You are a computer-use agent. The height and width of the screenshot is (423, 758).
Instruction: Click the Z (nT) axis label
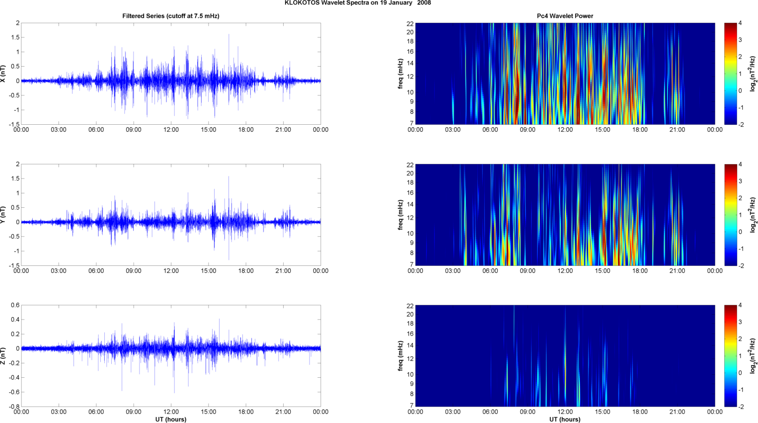3,356
